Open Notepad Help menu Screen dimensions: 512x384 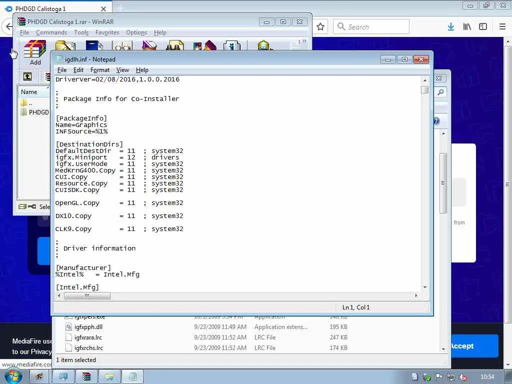click(x=142, y=70)
